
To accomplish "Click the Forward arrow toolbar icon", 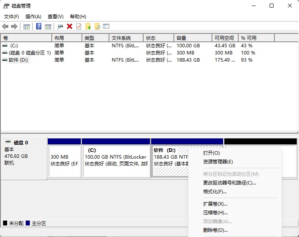I will [14, 26].
